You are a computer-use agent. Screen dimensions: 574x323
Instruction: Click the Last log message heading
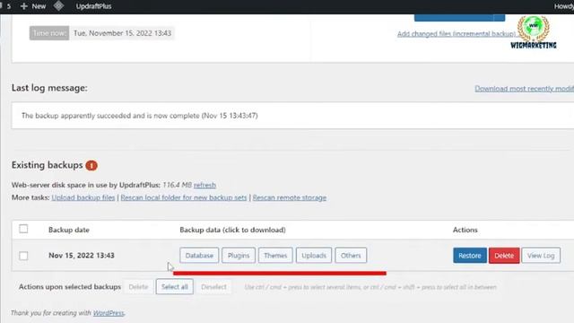(x=49, y=88)
